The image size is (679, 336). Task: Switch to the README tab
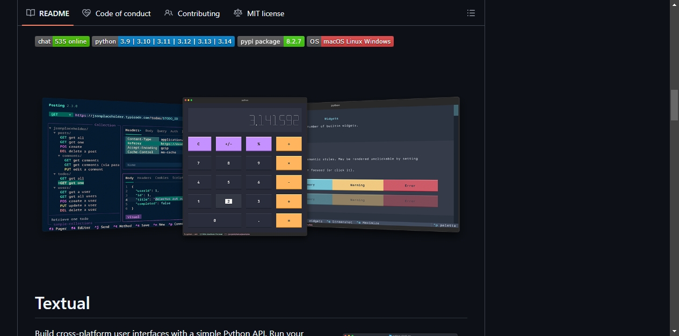48,13
